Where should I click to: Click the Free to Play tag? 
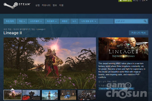pos(104,89)
